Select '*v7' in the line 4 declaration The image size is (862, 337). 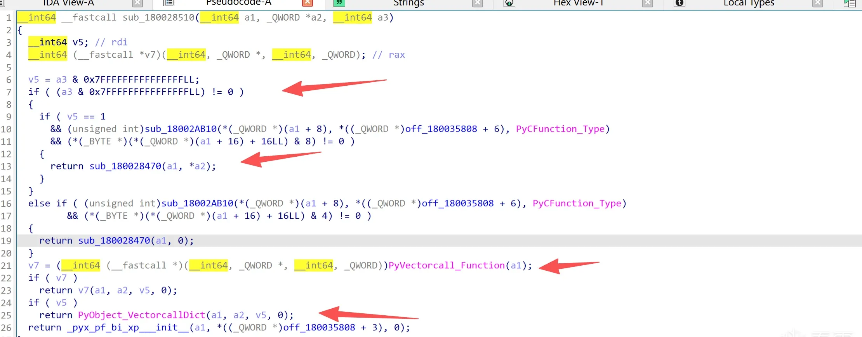147,55
